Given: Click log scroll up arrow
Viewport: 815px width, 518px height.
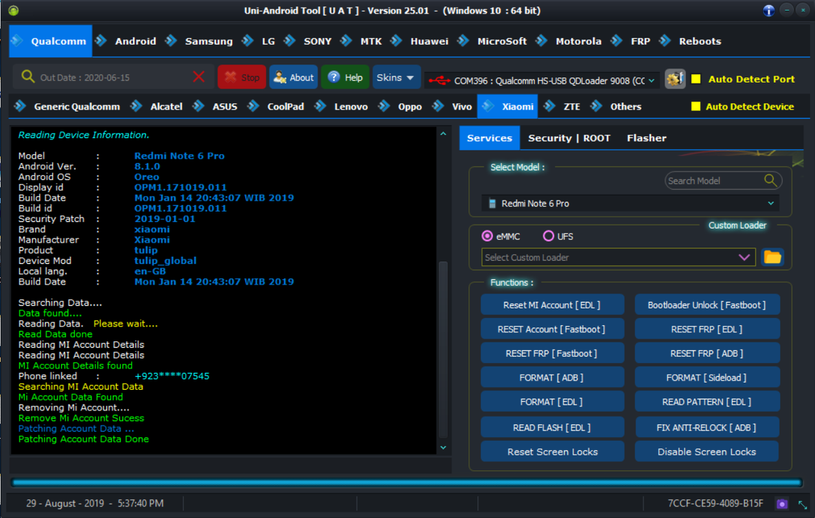Looking at the screenshot, I should [x=443, y=134].
